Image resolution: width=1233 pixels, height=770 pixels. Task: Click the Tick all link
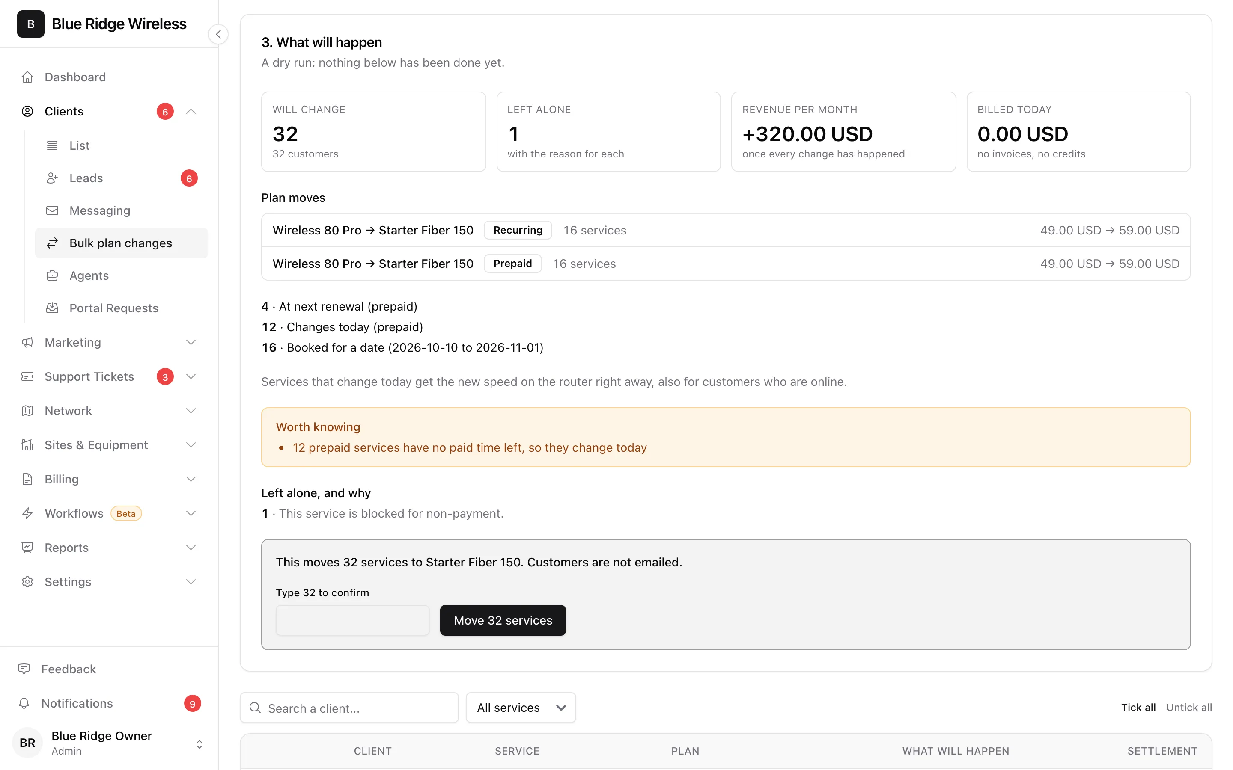(1138, 708)
